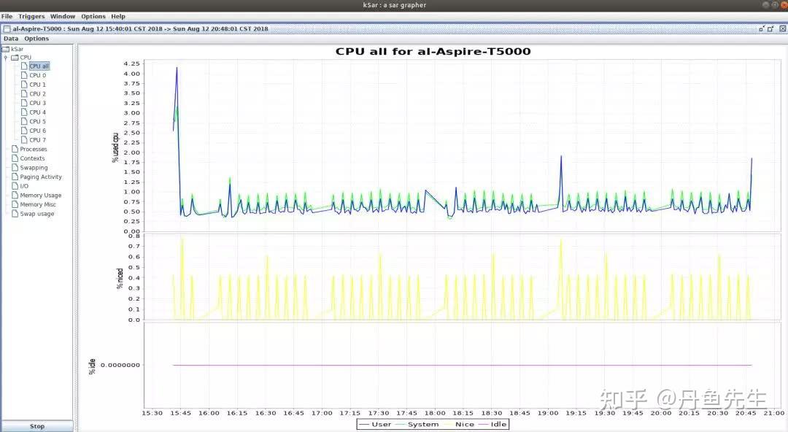Select the kSar root folder icon
788x432 pixels.
[x=6, y=49]
